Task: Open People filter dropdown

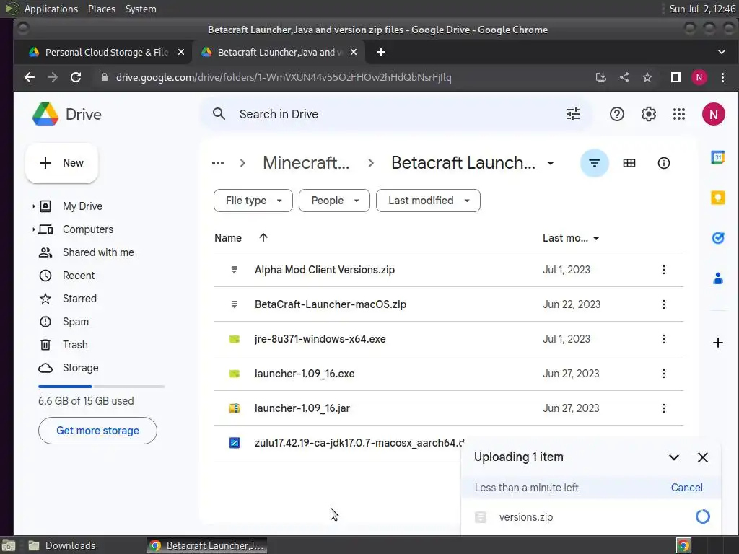Action: (x=334, y=201)
